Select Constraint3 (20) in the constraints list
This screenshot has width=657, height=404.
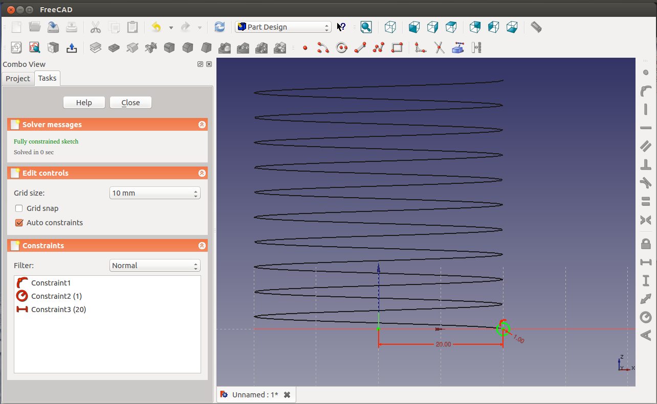tap(58, 310)
